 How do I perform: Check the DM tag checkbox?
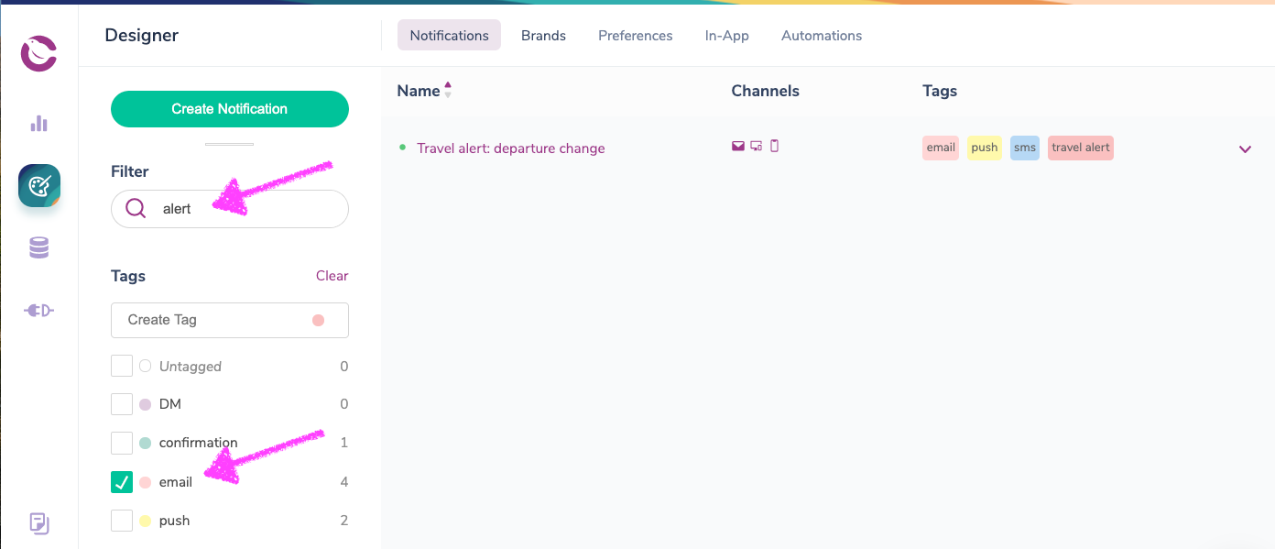[x=122, y=404]
